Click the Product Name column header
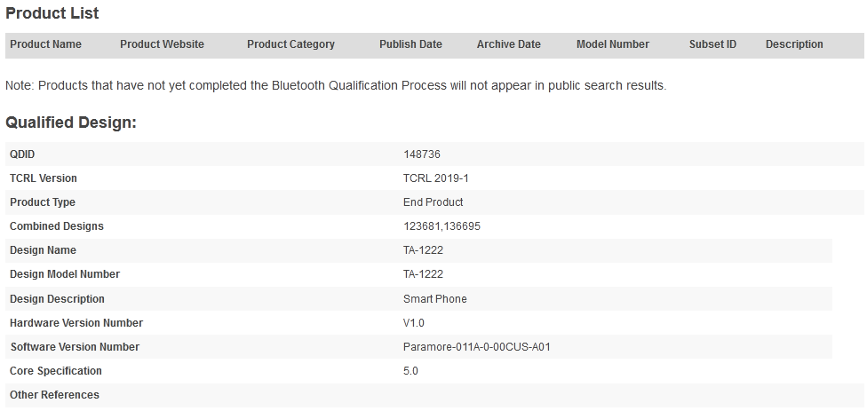Screen dimensions: 867x411 tap(45, 44)
